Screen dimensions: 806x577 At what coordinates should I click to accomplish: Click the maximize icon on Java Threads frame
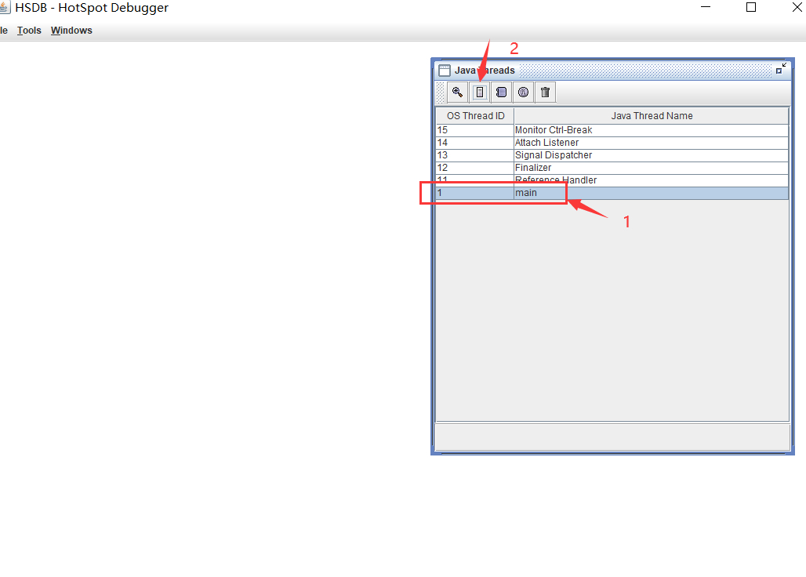[779, 68]
